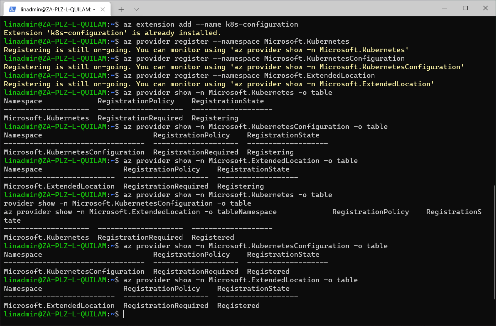
Task: Click the 'az extension add --name k8s-configuration' command
Action: point(211,25)
